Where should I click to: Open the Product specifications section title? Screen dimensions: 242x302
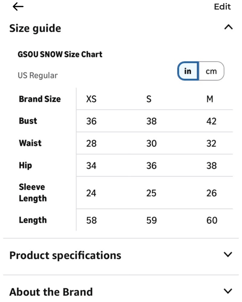(65, 255)
